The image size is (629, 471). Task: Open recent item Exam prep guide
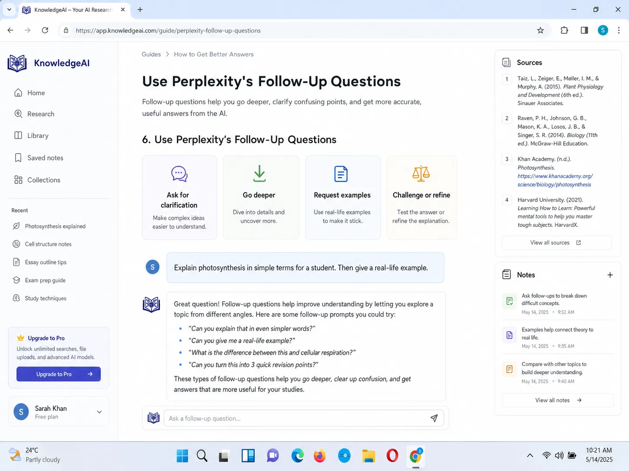coord(39,280)
